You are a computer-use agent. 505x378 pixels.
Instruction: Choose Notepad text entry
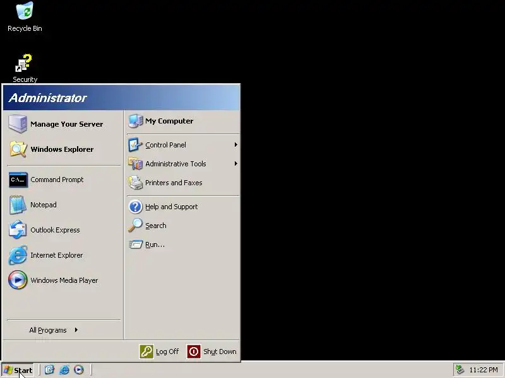tap(44, 205)
